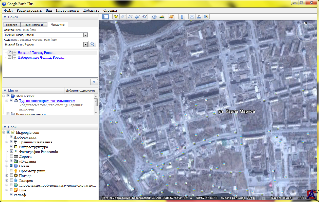Open the ruler measurement tool

pos(182,17)
